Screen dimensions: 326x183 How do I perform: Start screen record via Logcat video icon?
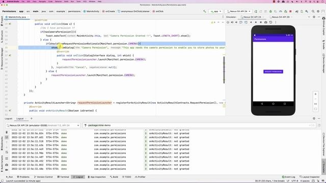[x=7, y=170]
